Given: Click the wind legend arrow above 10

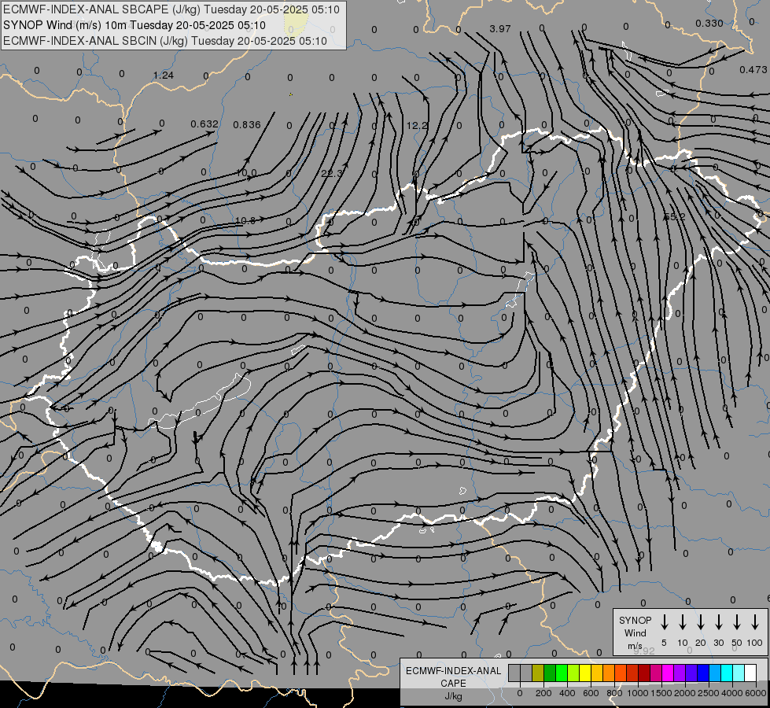Looking at the screenshot, I should (682, 622).
